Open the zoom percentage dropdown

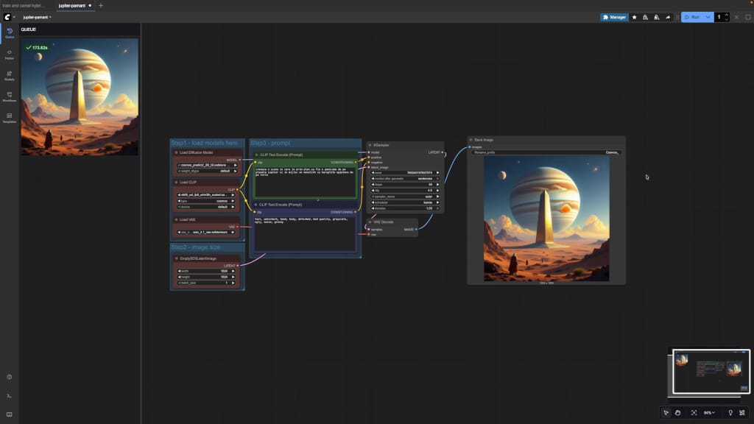point(709,412)
